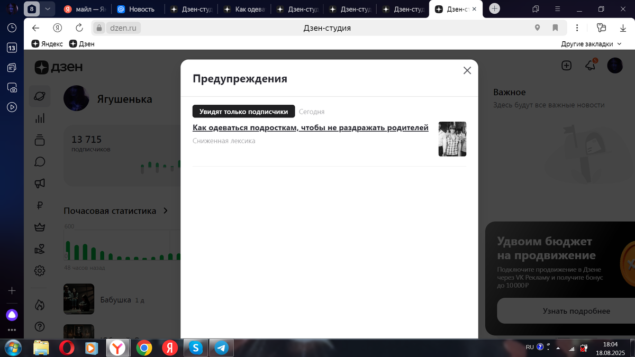Open downloads arrow icon

coord(623,28)
